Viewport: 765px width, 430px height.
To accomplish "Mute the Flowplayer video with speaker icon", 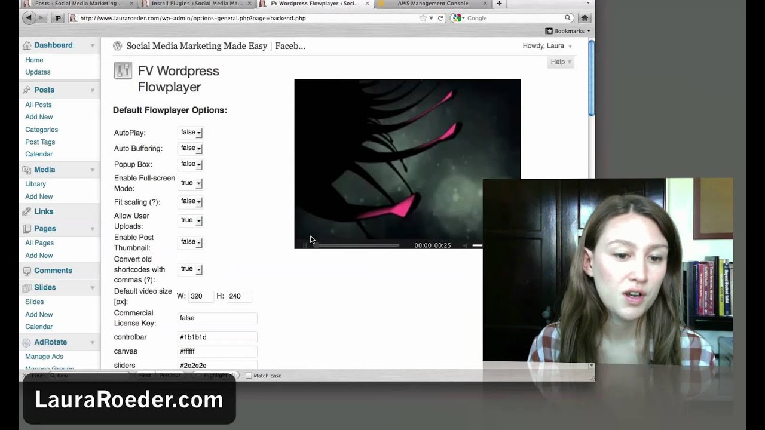I will click(464, 245).
